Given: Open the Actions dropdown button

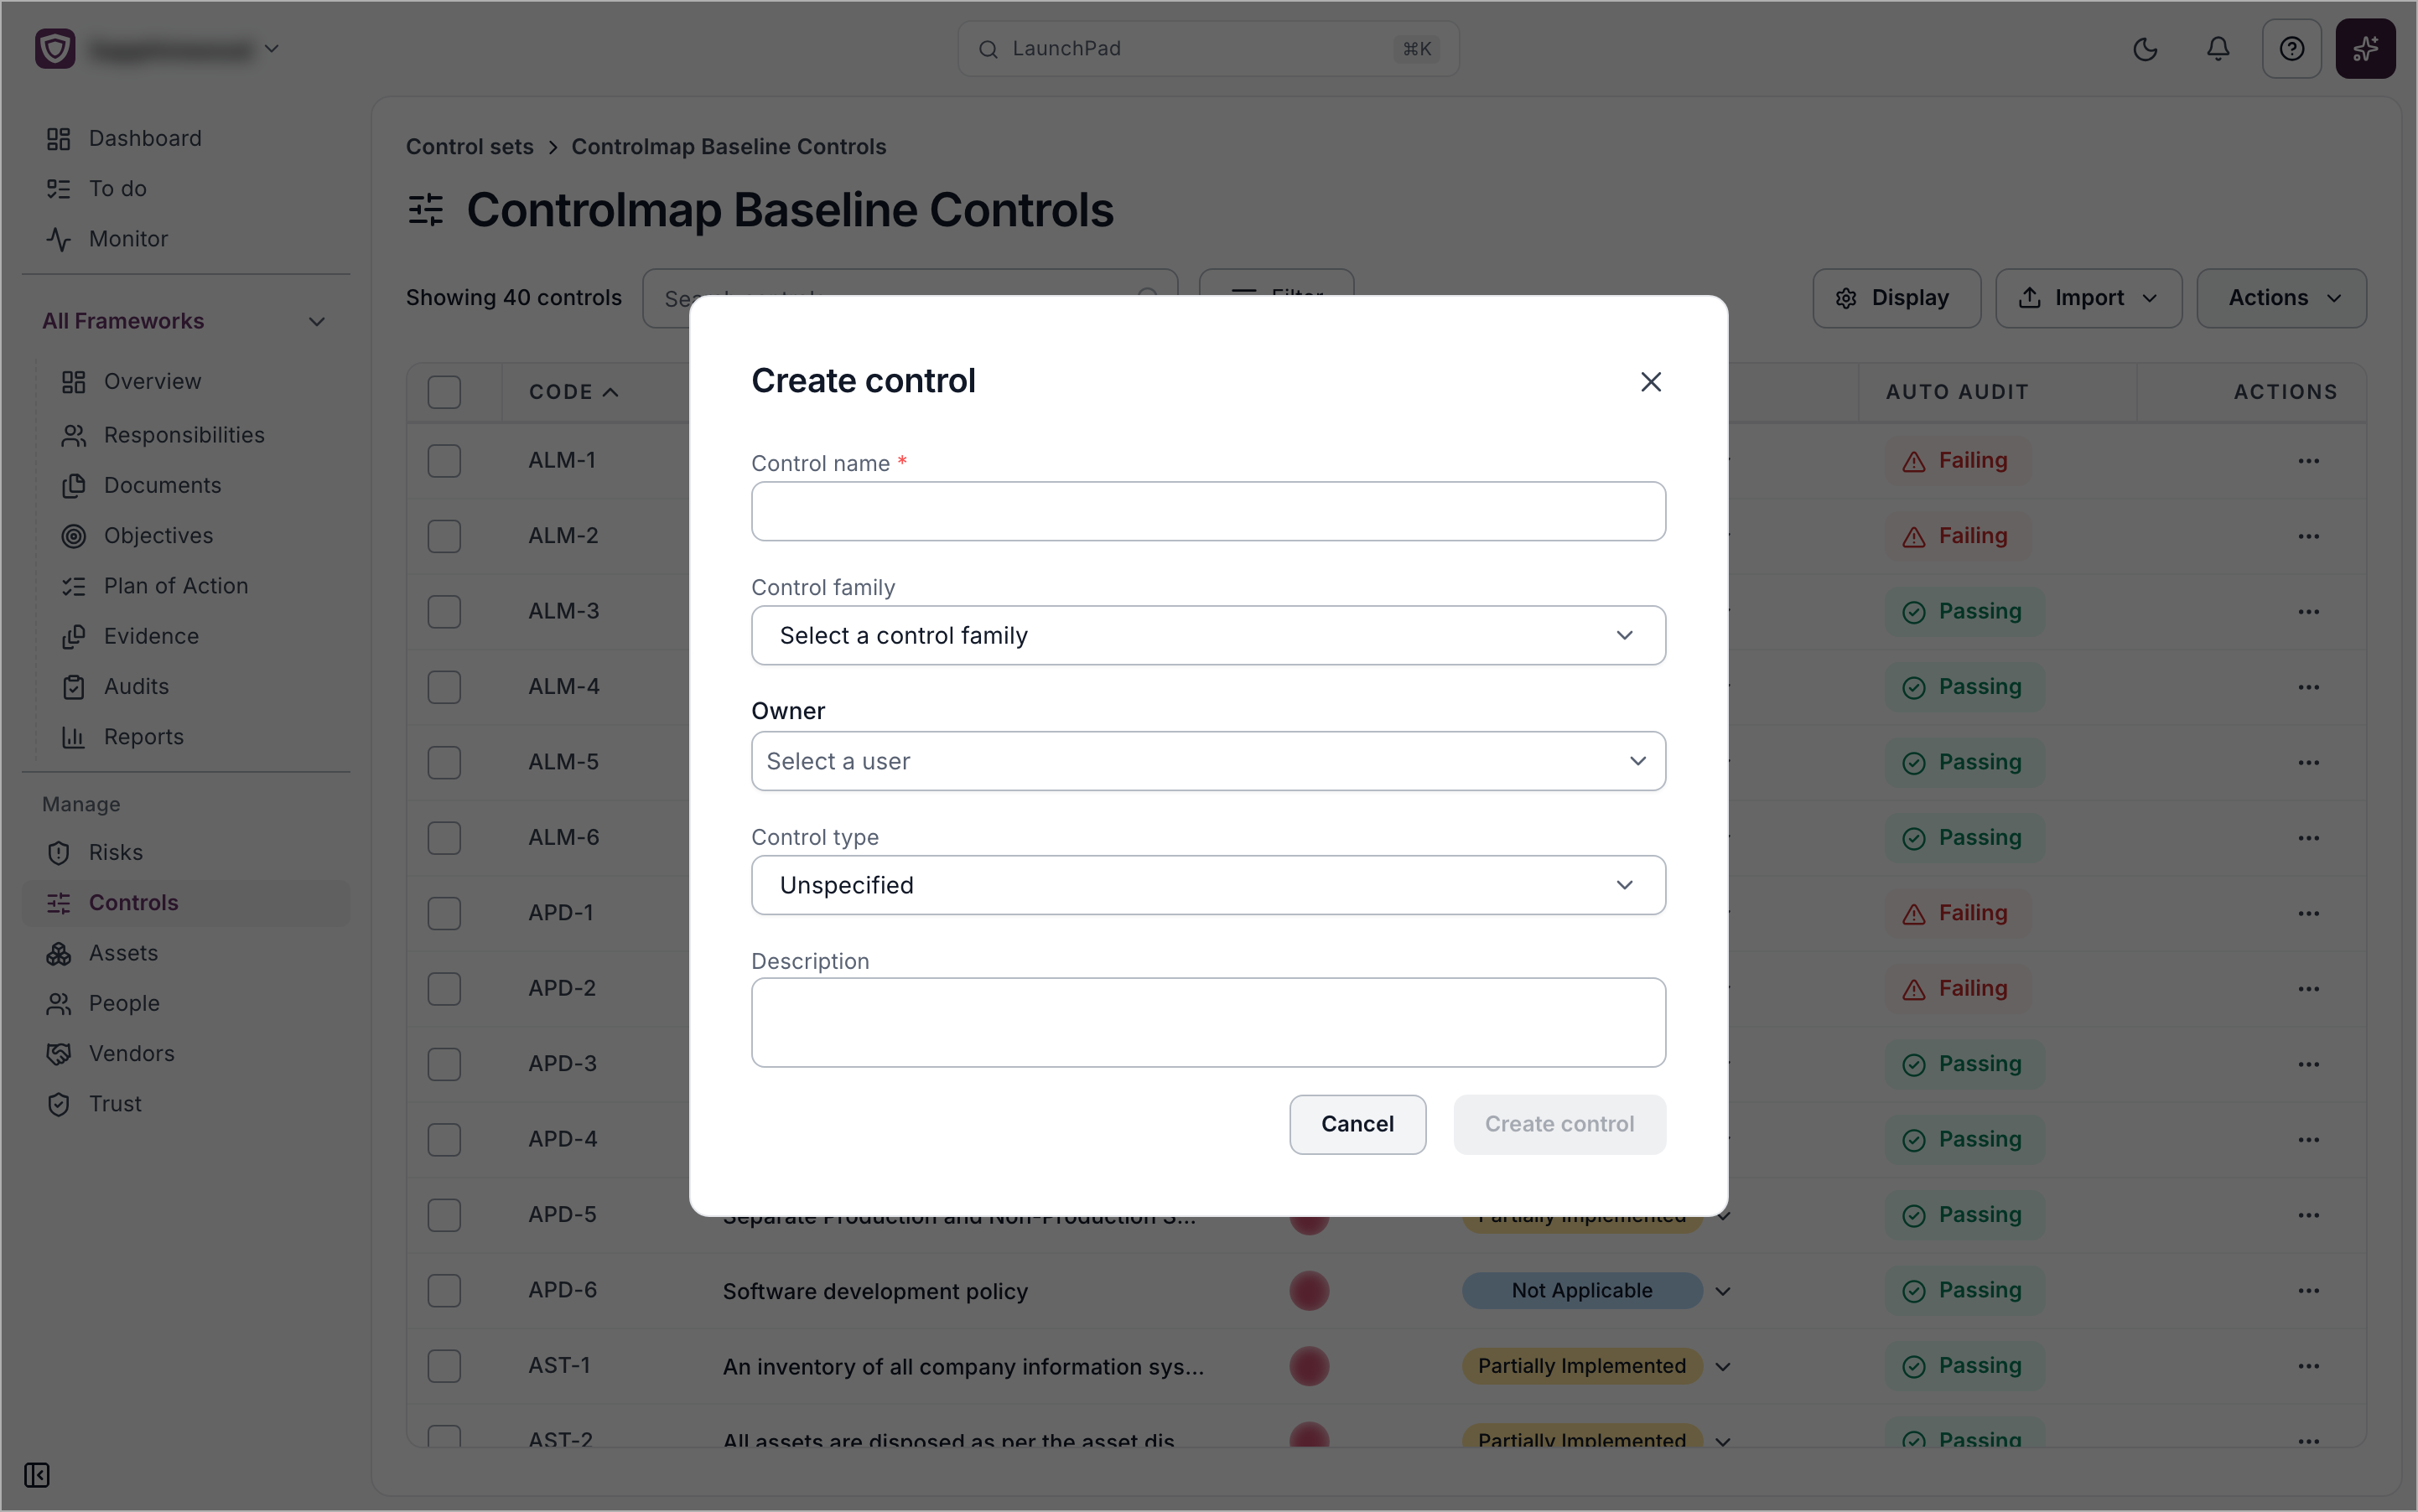Looking at the screenshot, I should [2282, 298].
